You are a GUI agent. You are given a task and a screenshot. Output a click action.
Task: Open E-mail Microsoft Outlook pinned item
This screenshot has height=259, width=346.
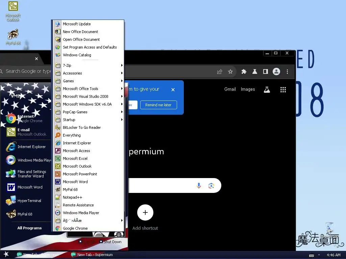click(x=26, y=132)
